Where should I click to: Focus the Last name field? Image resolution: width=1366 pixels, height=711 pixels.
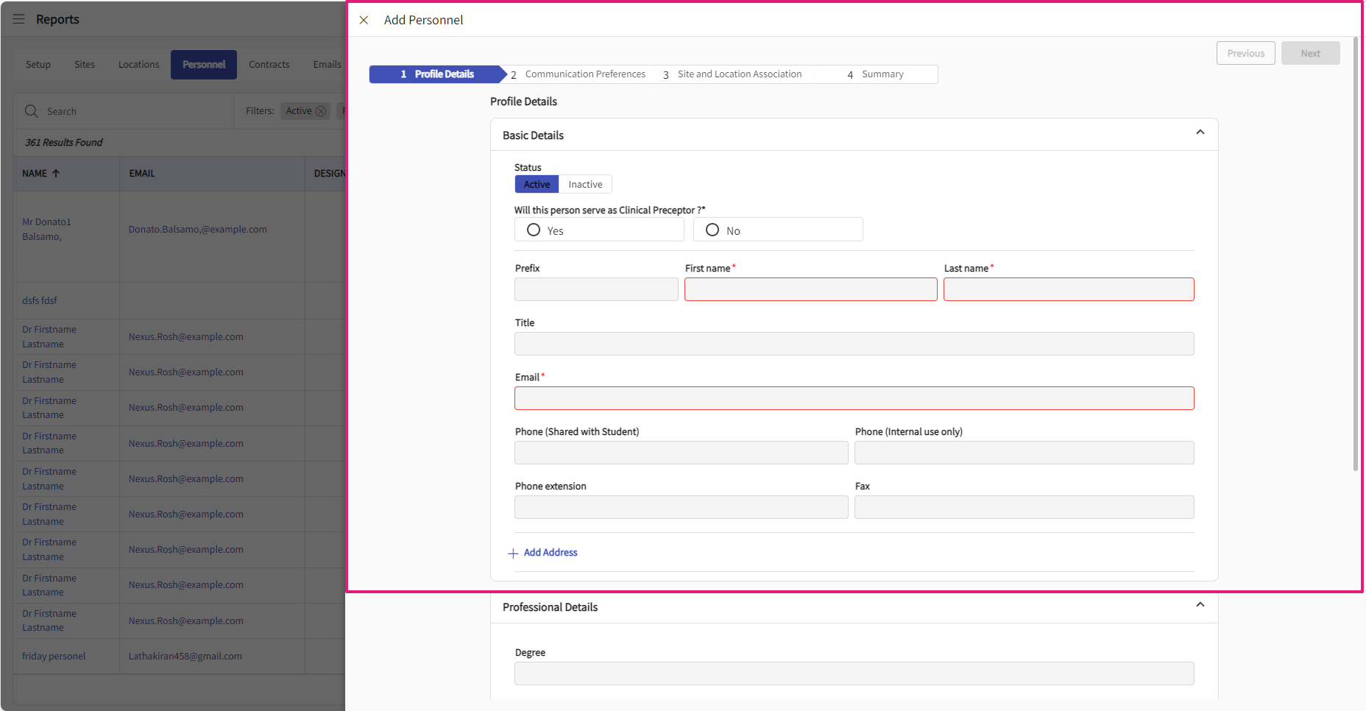1069,289
